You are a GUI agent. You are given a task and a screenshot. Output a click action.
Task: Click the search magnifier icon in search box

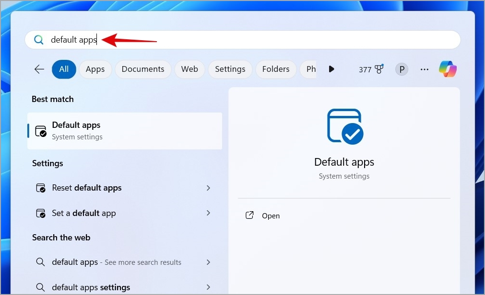point(39,40)
